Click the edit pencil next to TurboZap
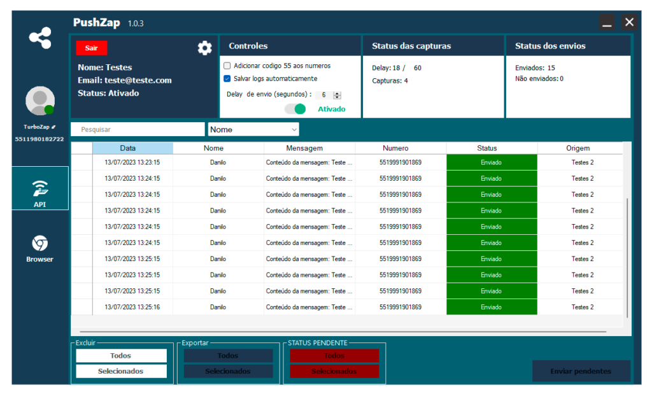The width and height of the screenshot is (652, 394). click(54, 127)
